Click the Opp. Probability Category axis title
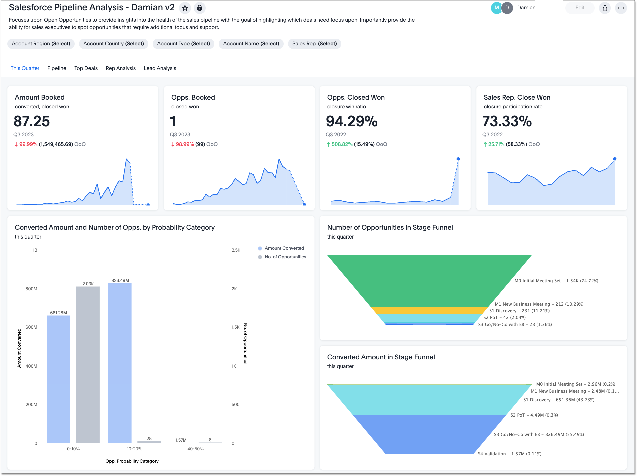 pos(132,461)
